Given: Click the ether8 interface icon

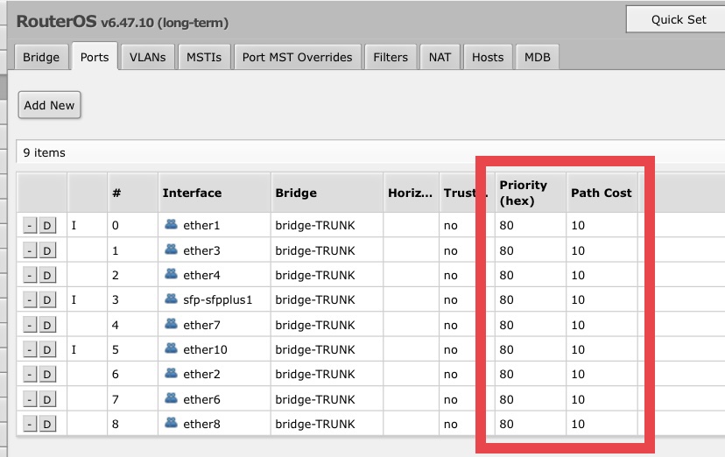Looking at the screenshot, I should coord(171,423).
